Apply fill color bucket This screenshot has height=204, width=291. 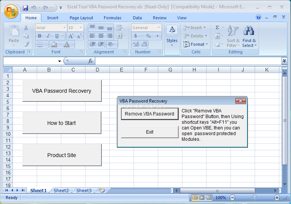[54, 44]
